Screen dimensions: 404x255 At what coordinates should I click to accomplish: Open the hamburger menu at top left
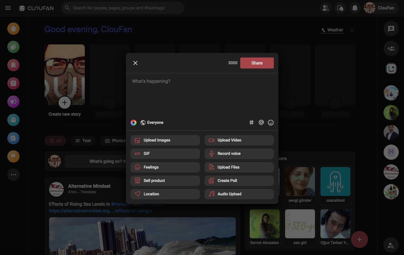[x=8, y=8]
